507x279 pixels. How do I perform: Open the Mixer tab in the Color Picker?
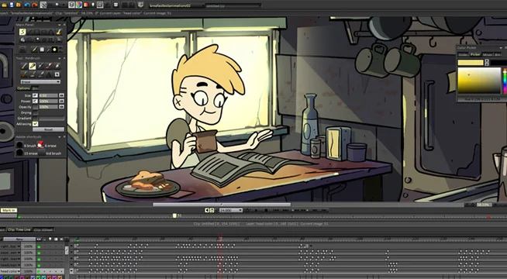(488, 54)
